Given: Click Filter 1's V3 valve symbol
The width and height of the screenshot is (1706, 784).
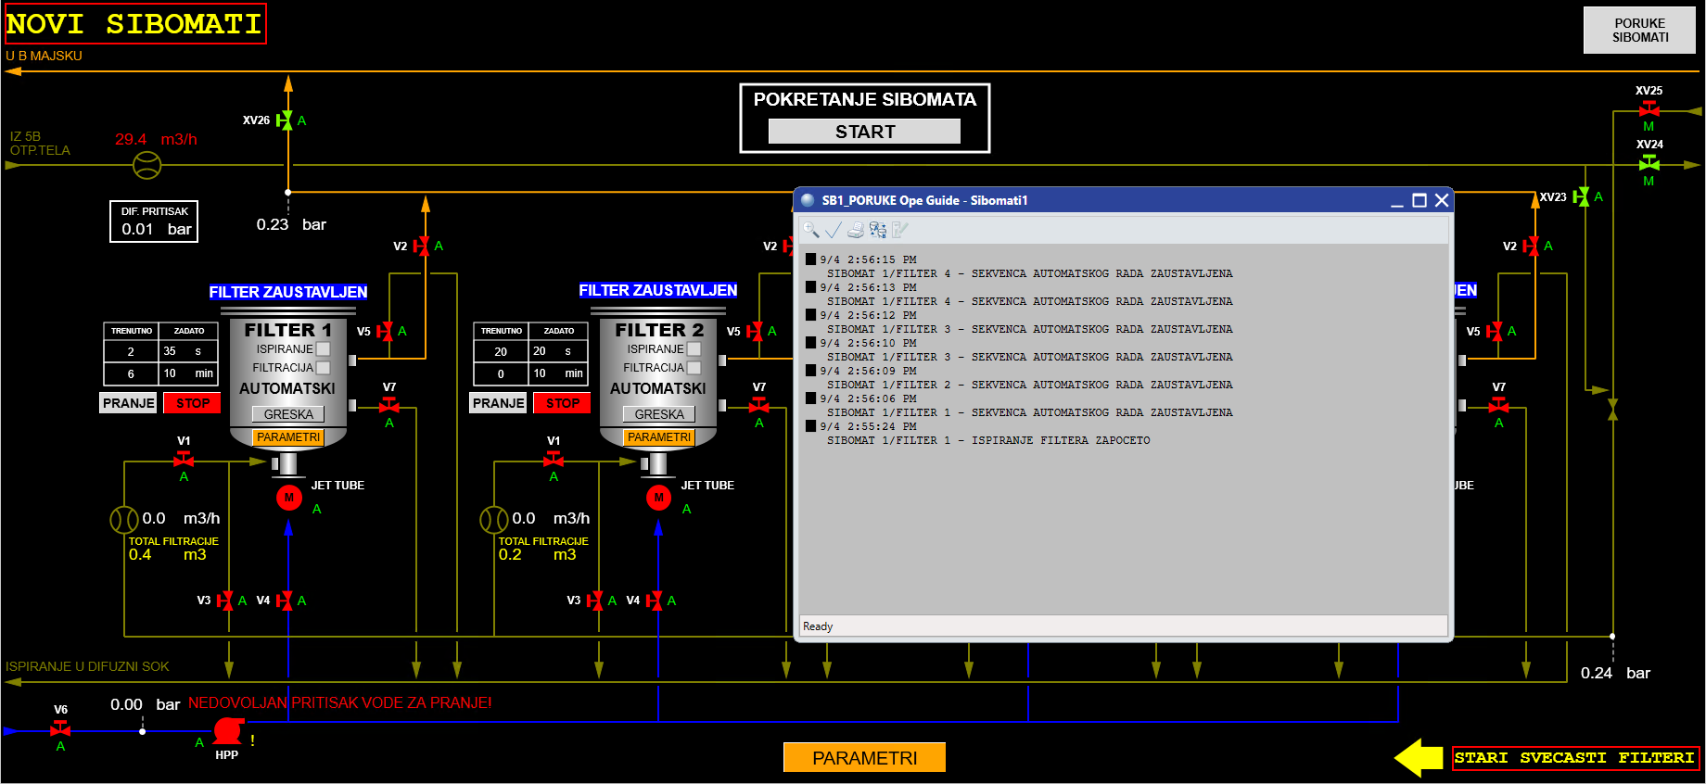Looking at the screenshot, I should pos(225,601).
